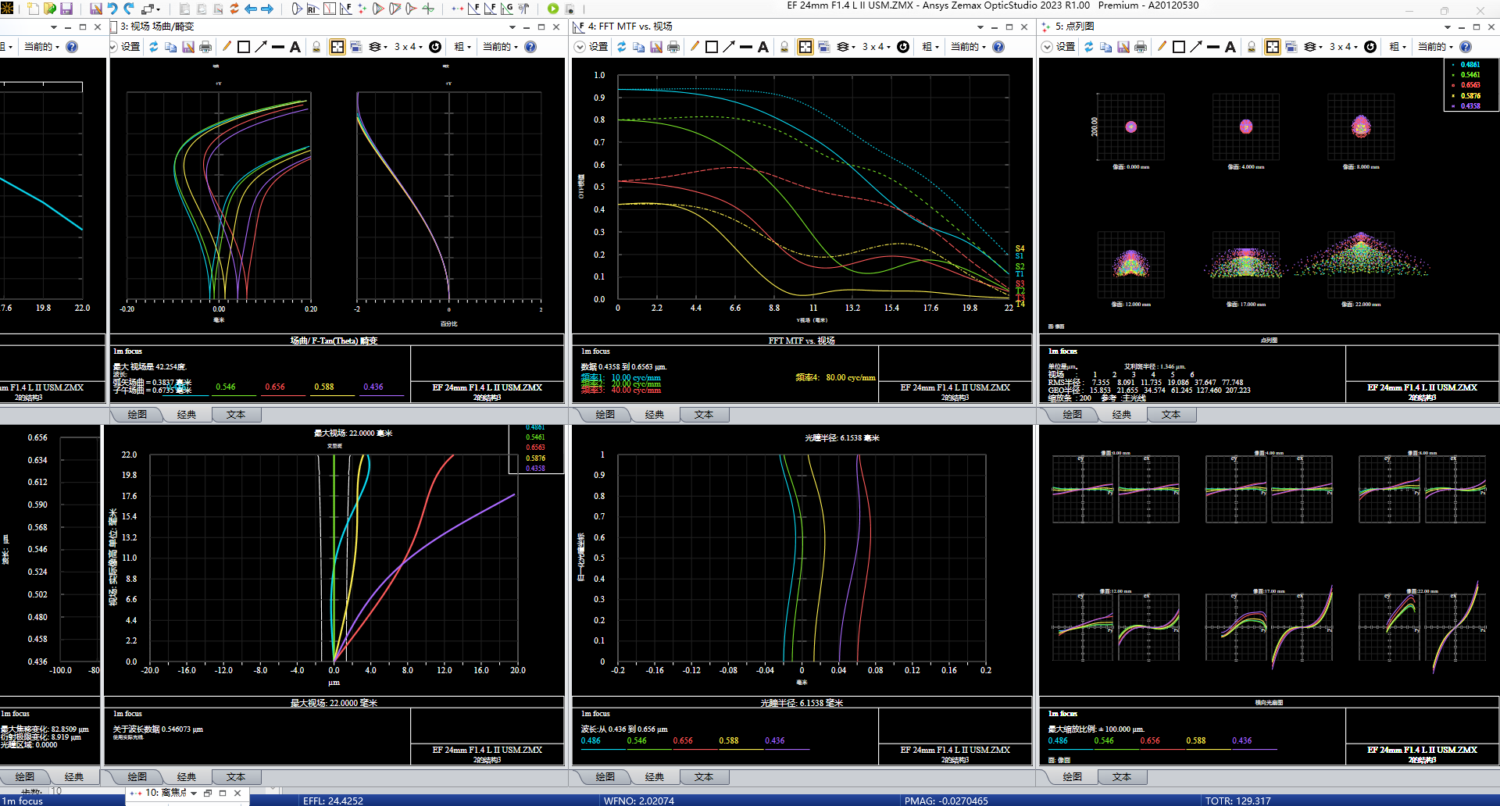
Task: Save the FFT MTF graphic to file
Action: point(656,47)
